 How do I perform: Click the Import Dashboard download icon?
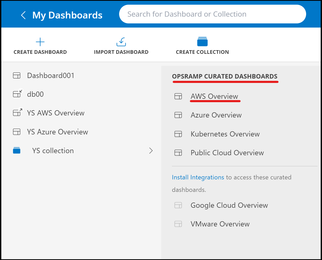pyautogui.click(x=121, y=42)
